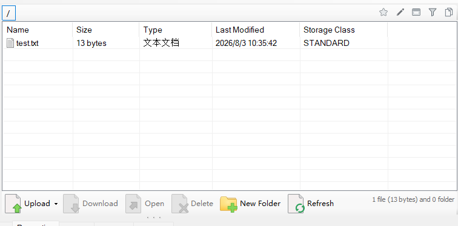Click the pencil edit path icon
Screen dimensions: 458x226
pyautogui.click(x=400, y=12)
